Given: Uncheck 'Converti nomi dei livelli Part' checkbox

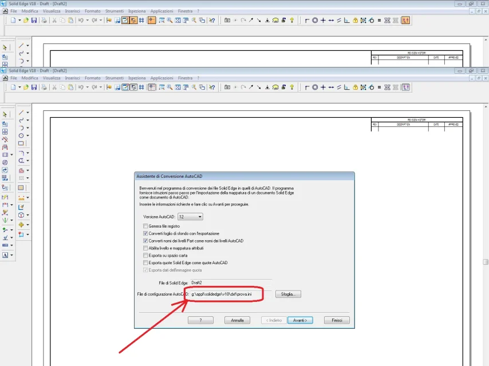Looking at the screenshot, I should [145, 241].
